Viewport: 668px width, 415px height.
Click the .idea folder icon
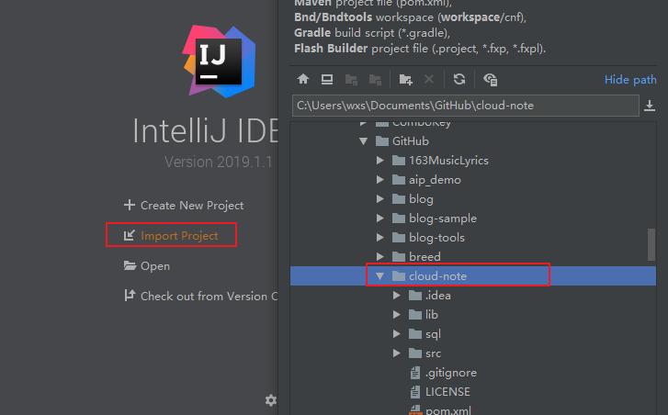coord(415,296)
